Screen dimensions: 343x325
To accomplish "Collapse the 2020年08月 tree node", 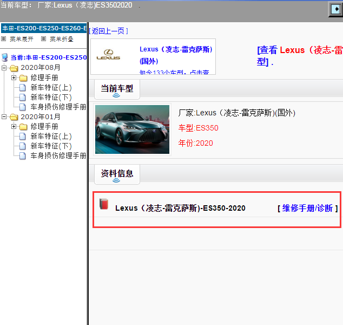I will tap(4, 68).
